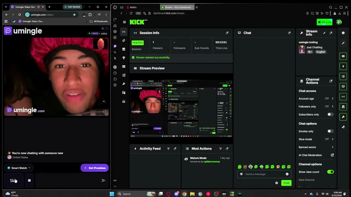Click the info icon in Kick's right rail
Viewport: 351px width, 197px height.
pyautogui.click(x=343, y=33)
